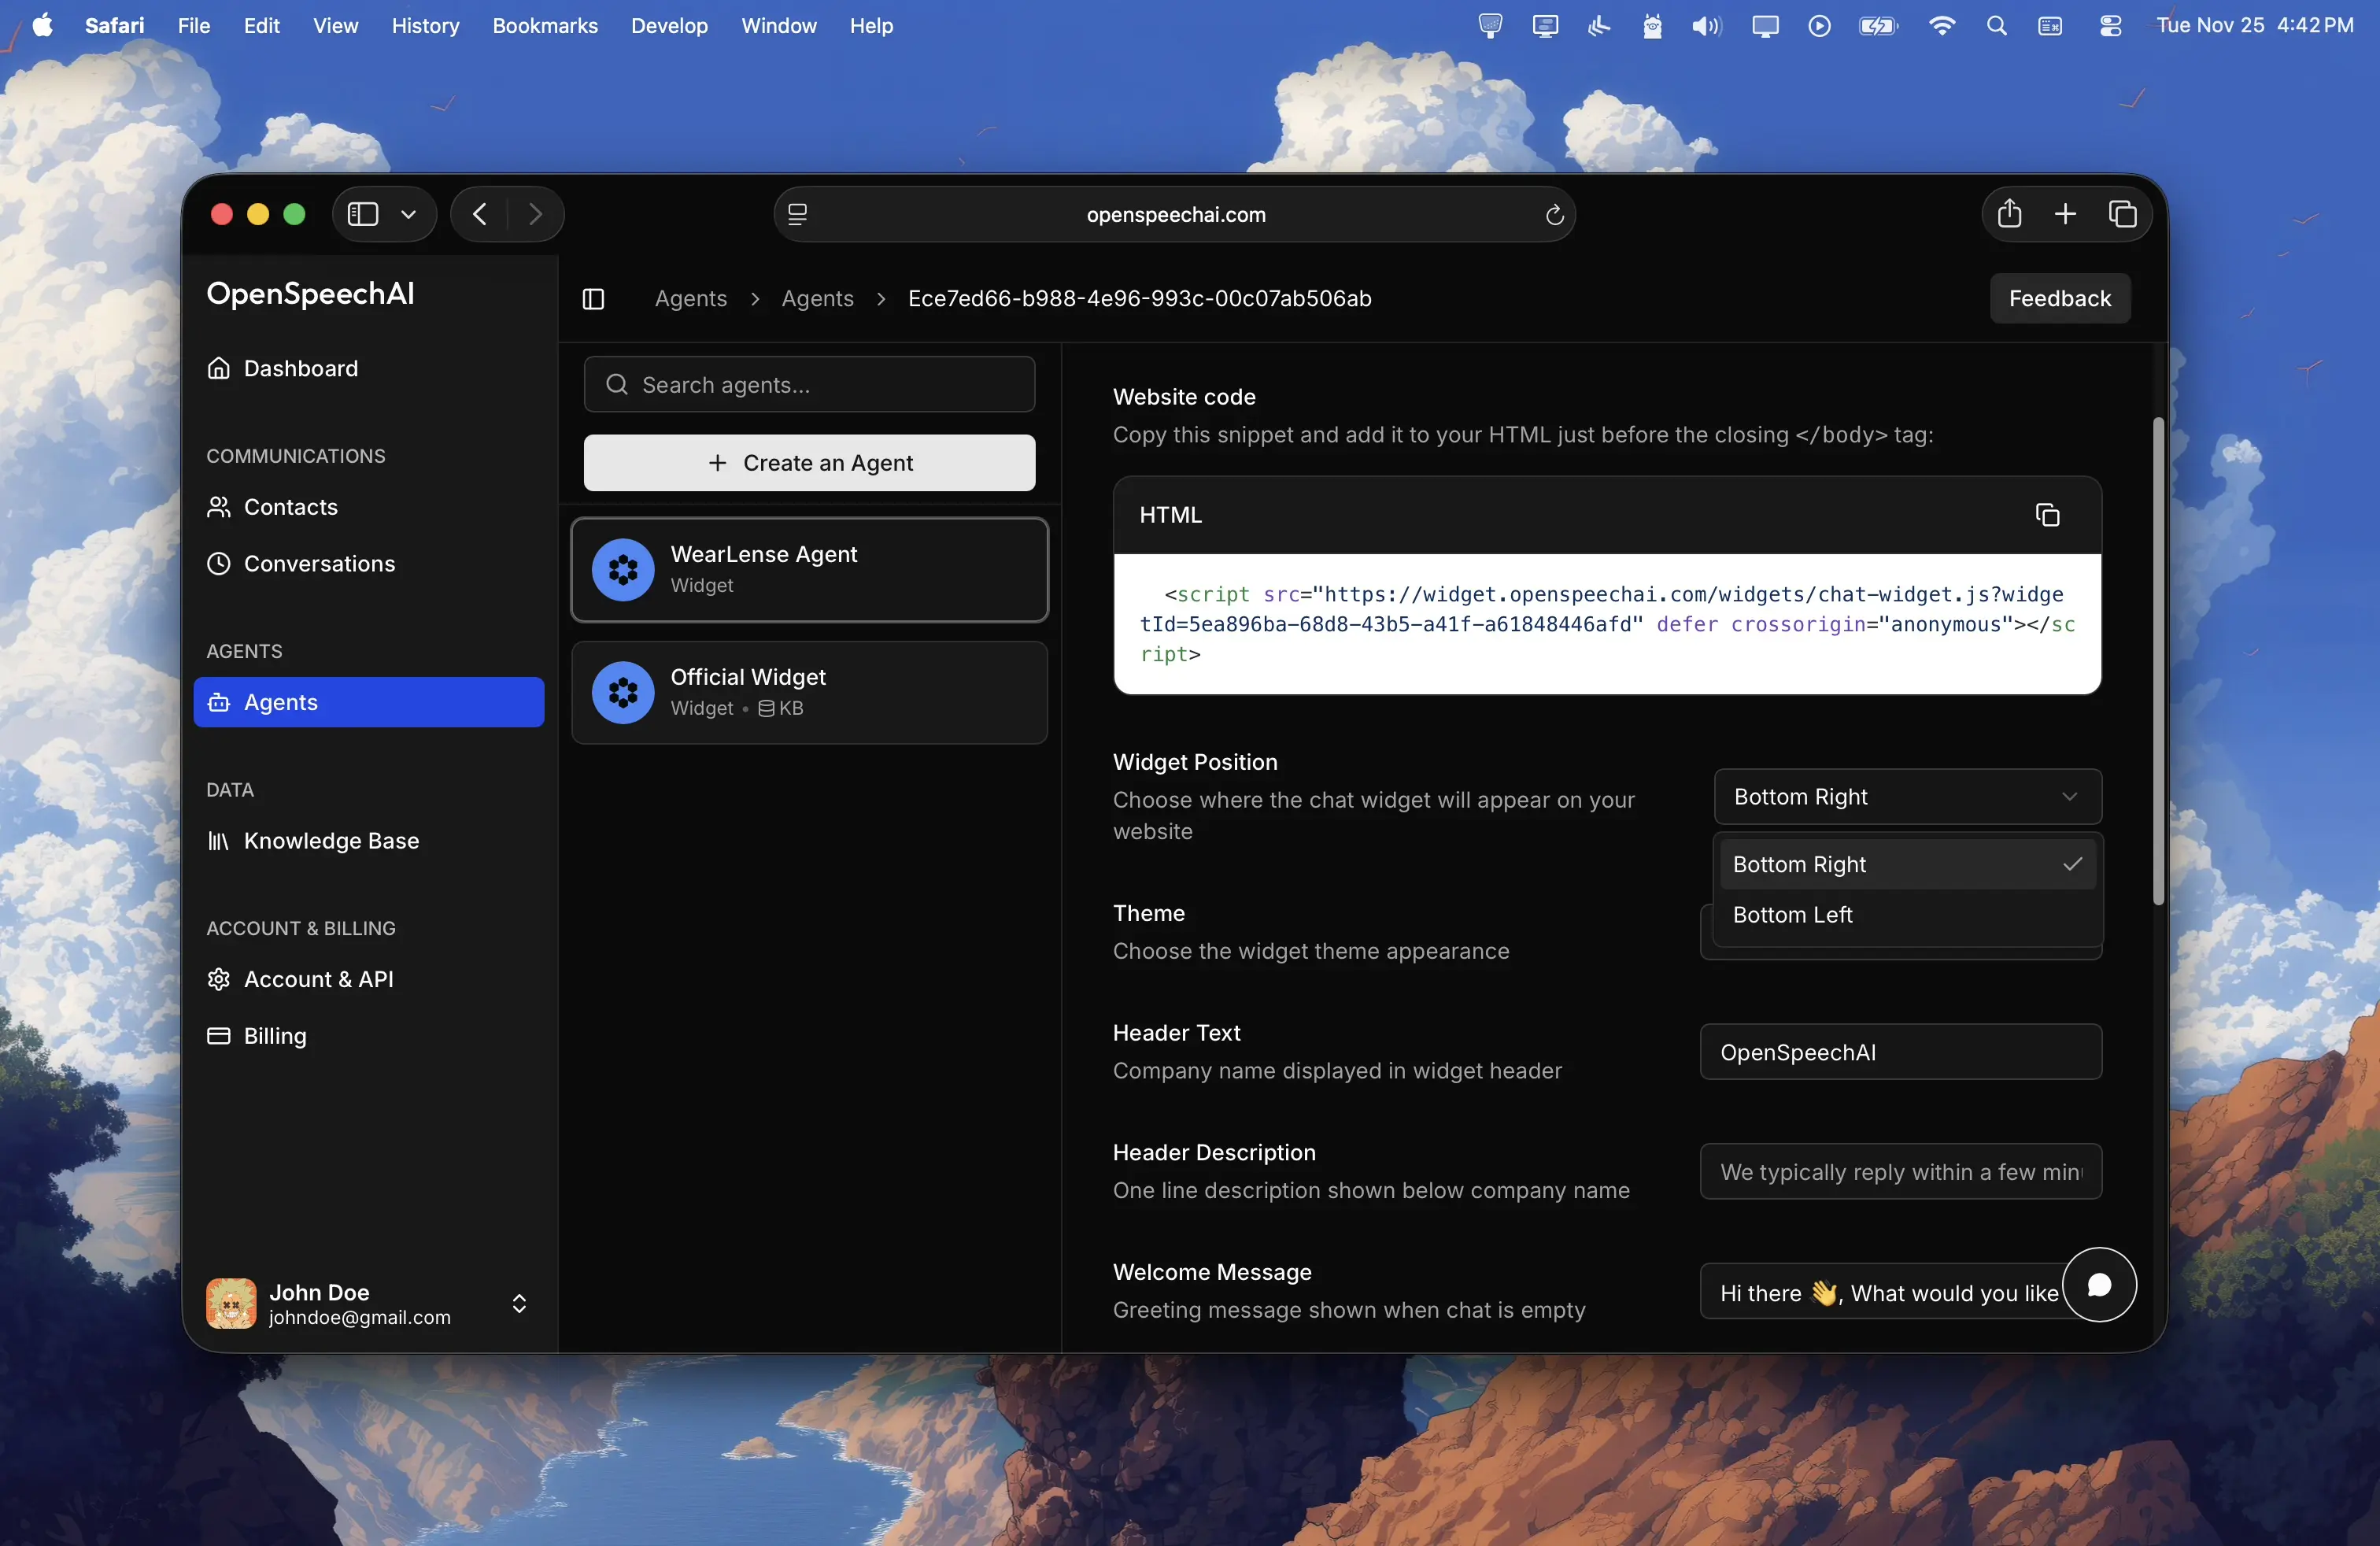Collapse the Widget Position dropdown
The height and width of the screenshot is (1546, 2380).
point(1907,796)
